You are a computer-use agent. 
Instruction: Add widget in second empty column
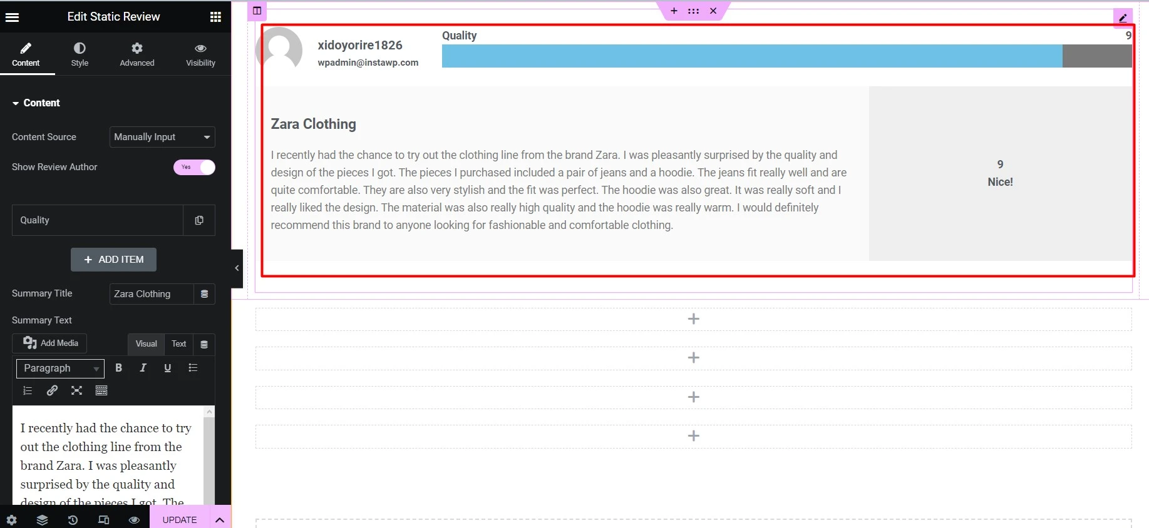(x=693, y=358)
